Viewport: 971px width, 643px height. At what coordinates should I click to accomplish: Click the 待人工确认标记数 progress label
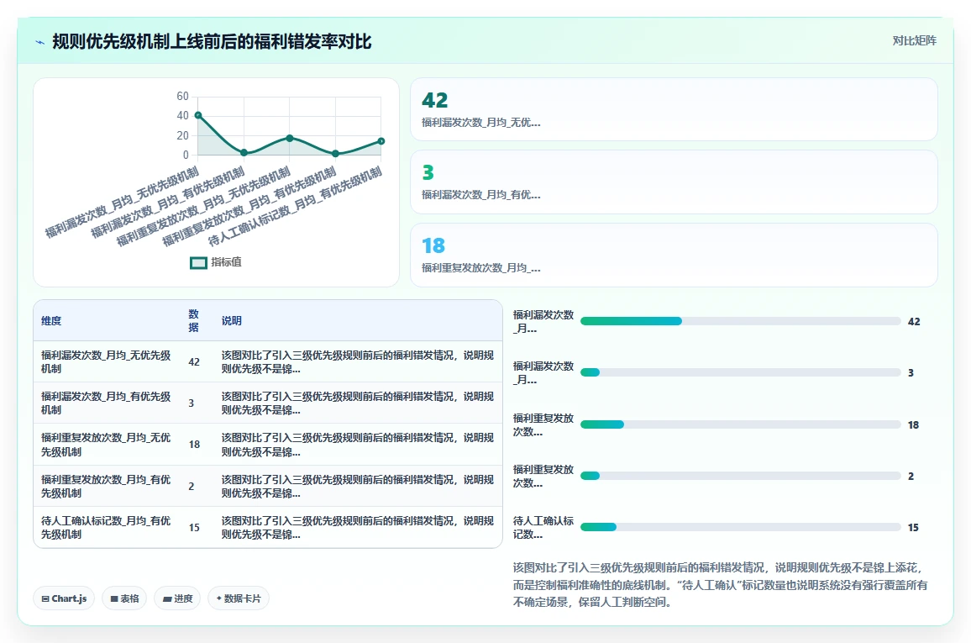(x=543, y=527)
